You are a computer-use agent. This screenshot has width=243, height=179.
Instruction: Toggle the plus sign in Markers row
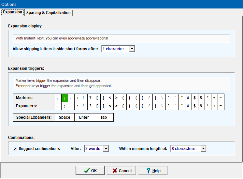[x=214, y=98]
